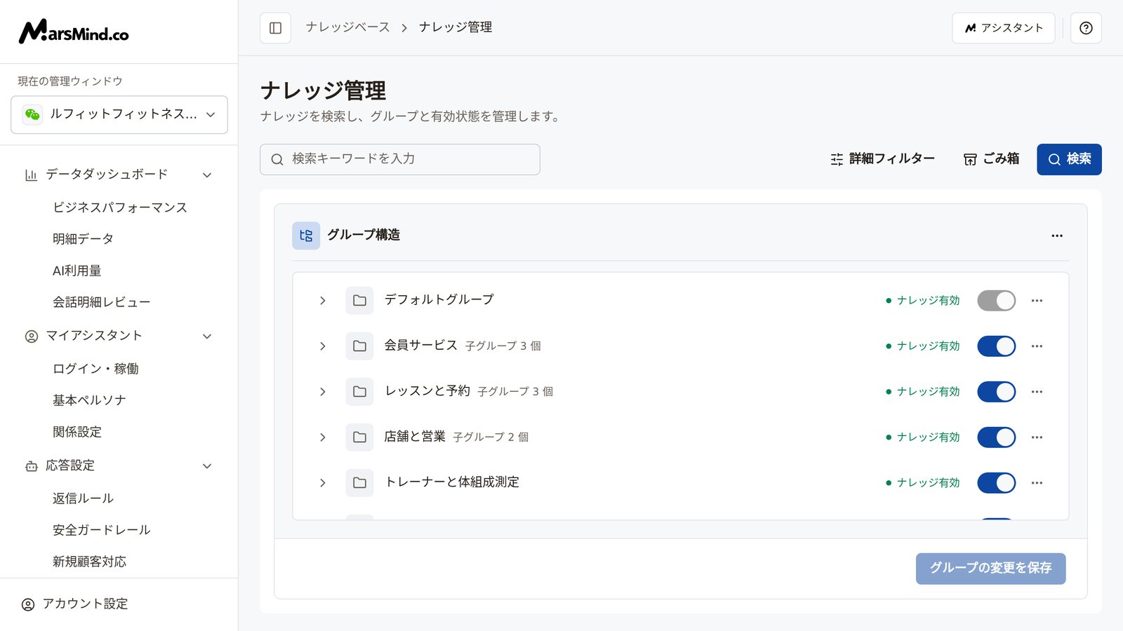Open 詳細フィルター options
This screenshot has width=1123, height=631.
(x=882, y=159)
